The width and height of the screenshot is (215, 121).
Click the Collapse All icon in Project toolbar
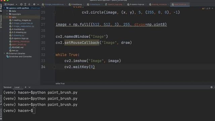point(29,4)
